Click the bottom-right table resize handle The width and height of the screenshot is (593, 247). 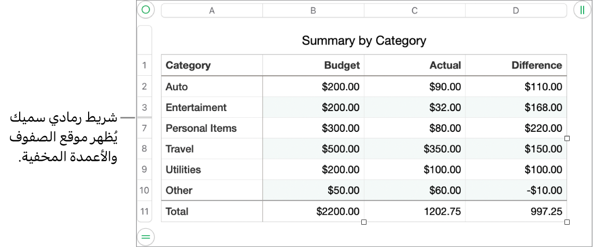click(567, 222)
